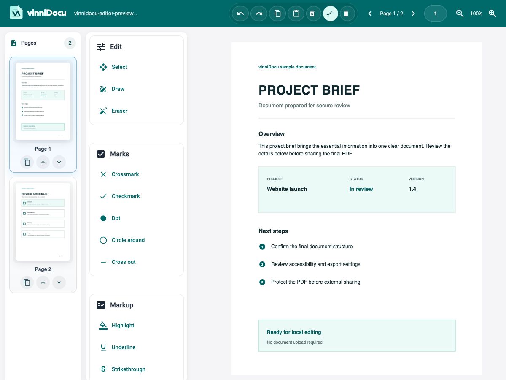Toggle the highlighted checkmark toolbar button
506x380 pixels.
click(x=331, y=14)
